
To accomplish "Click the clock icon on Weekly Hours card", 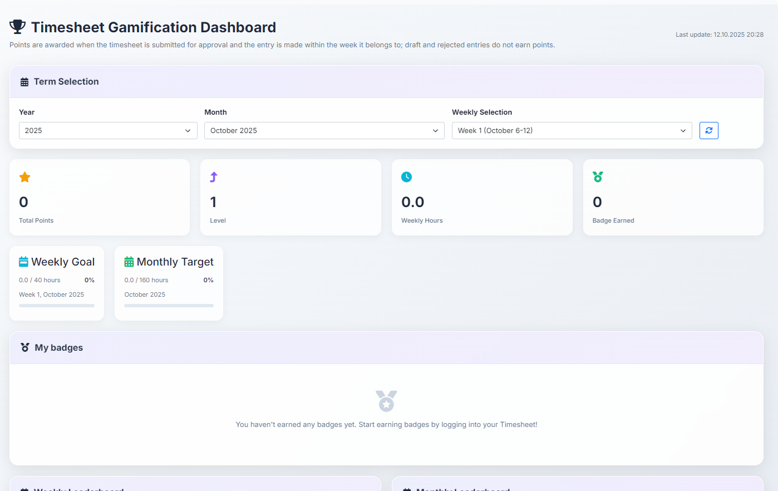I will point(406,177).
